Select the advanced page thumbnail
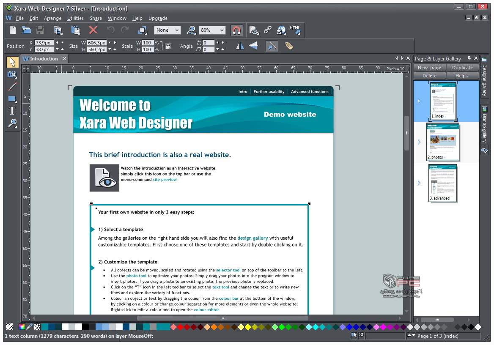Viewport: 494px width, 345px height. (x=442, y=183)
